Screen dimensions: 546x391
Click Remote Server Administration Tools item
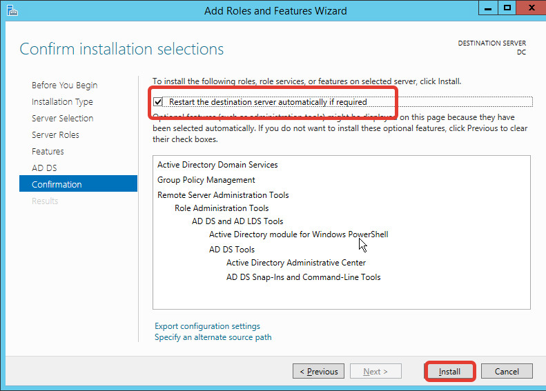223,195
